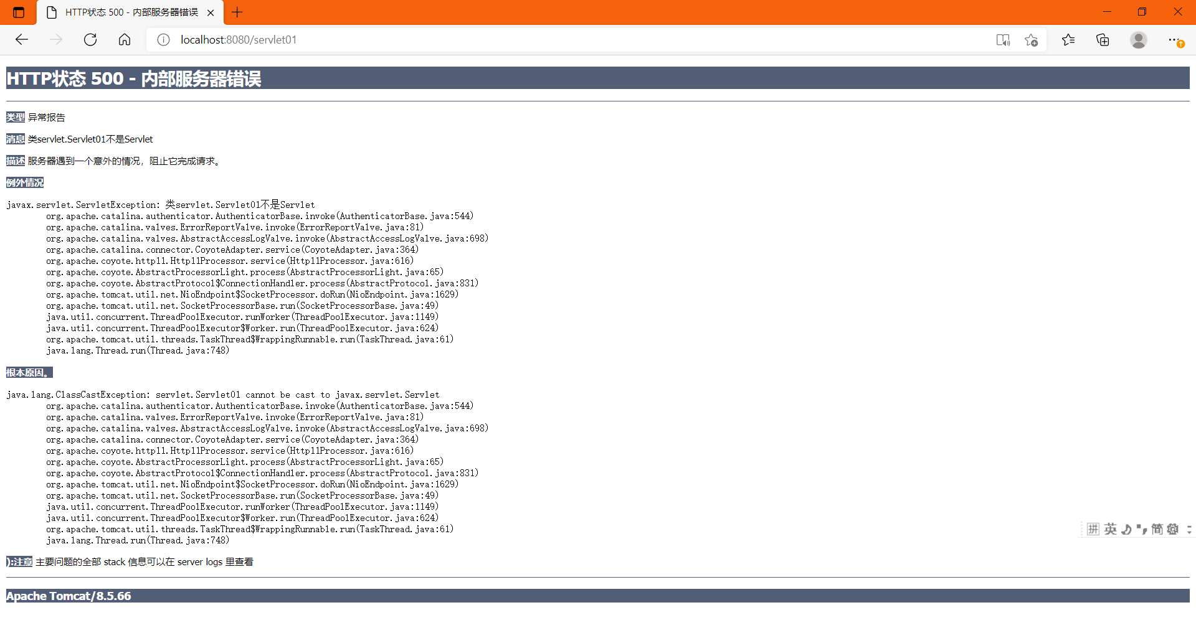
Task: Switch IME to English with 英 icon
Action: [1110, 529]
